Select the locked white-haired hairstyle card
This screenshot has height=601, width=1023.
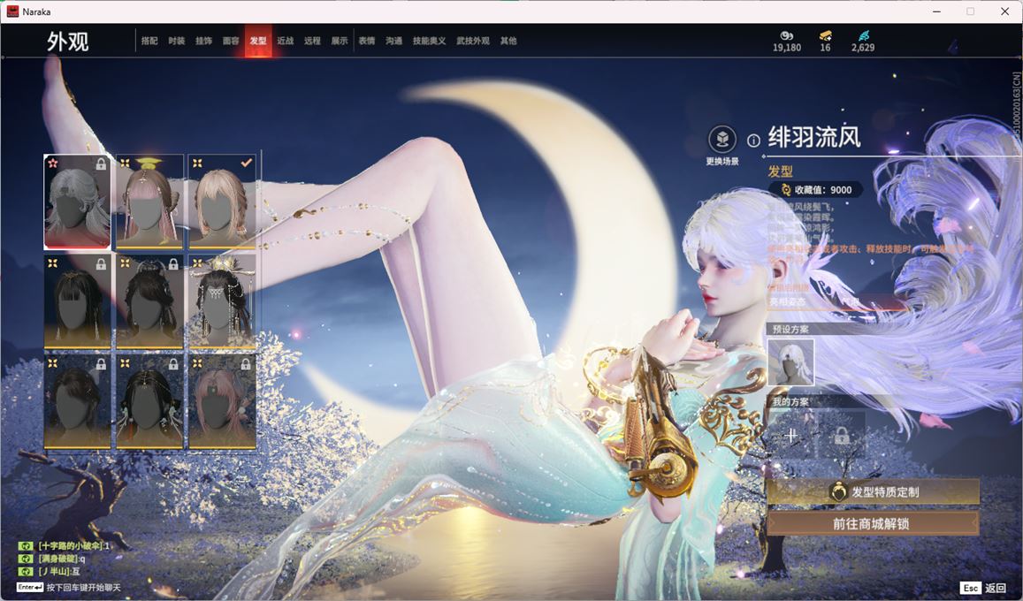pos(77,202)
